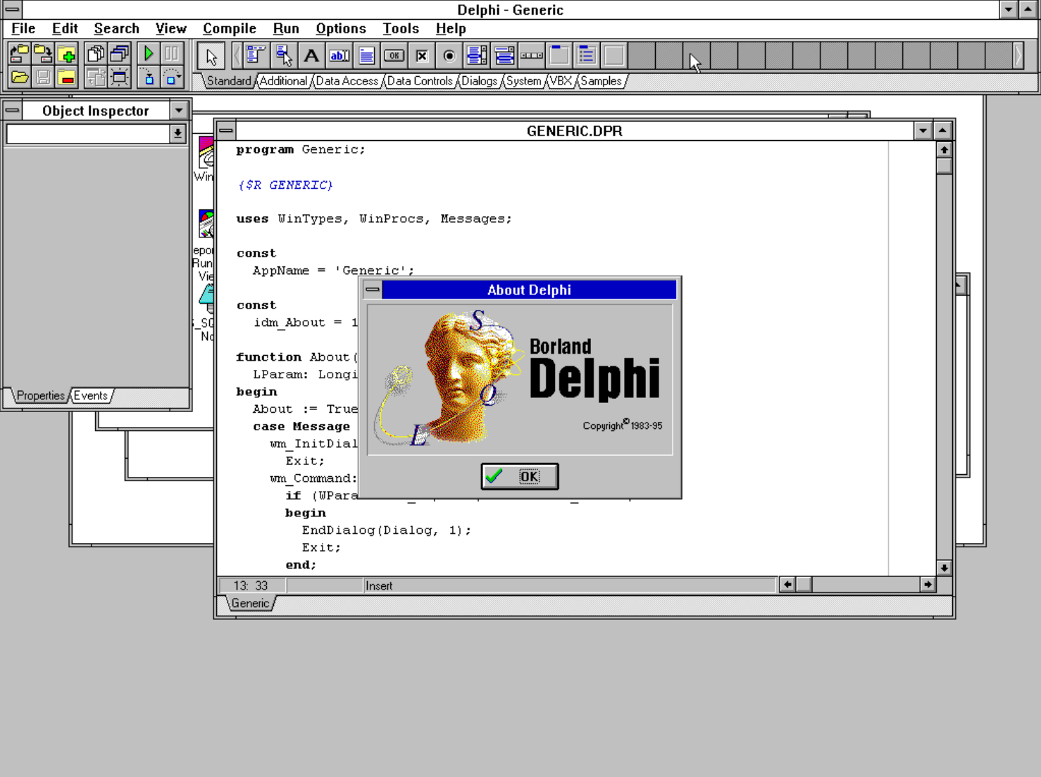Click the Open Project speedbar icon
This screenshot has height=777, width=1041.
20,54
